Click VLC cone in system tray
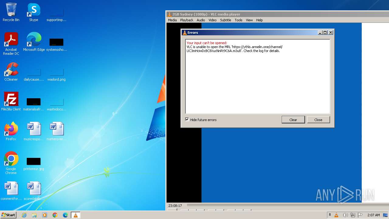389x219 pixels. 336,215
